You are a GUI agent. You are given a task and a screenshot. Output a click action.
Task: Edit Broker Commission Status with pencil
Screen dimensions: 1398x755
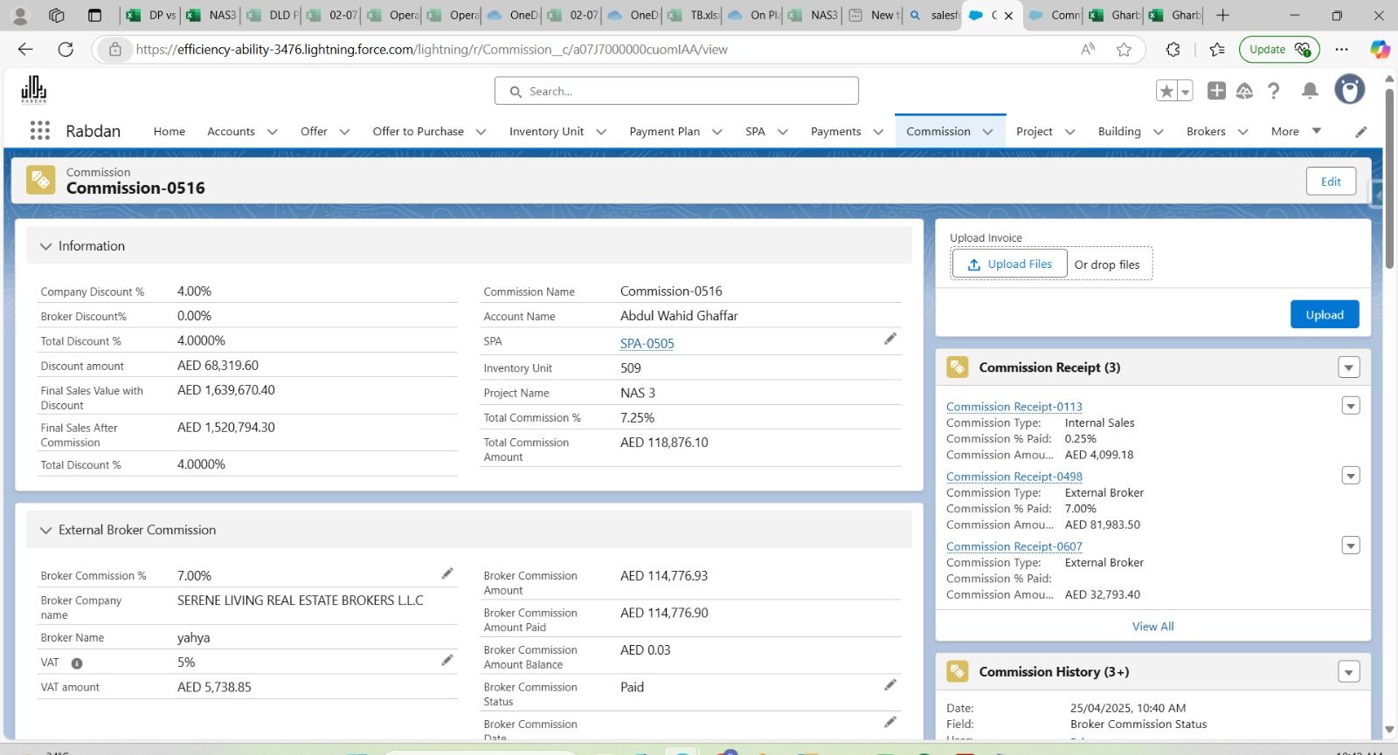[x=890, y=685]
